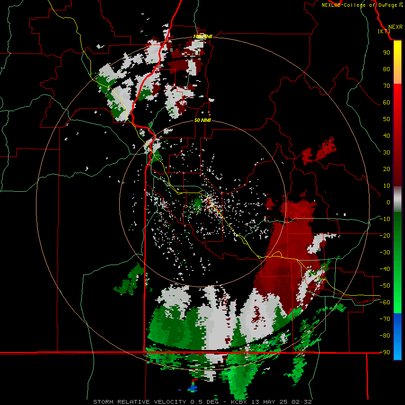Click the 40 value on the velocity scale
This screenshot has height=405, width=405.
point(387,135)
